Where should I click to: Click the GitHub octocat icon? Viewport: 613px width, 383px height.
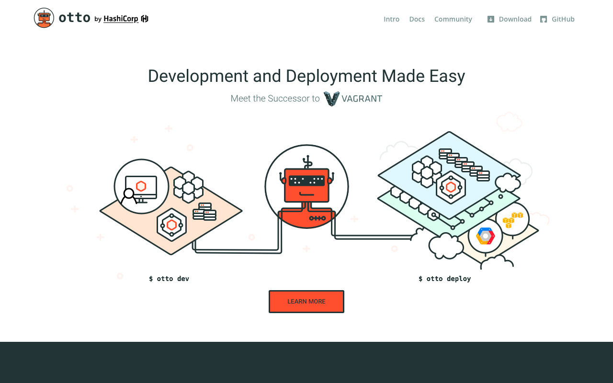pyautogui.click(x=544, y=19)
